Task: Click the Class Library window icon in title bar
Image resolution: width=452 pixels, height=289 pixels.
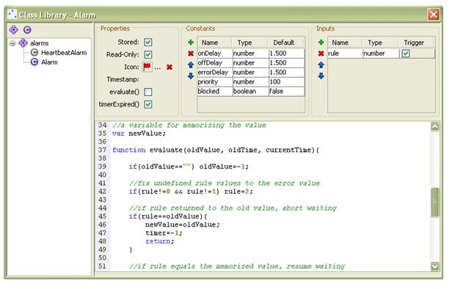Action: [12, 15]
